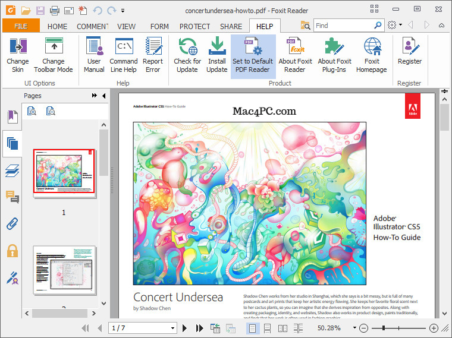Screen dimensions: 452x338
Task: Toggle Continuous page view mode
Action: (267, 328)
